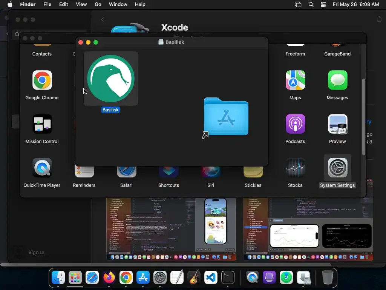386x290 pixels.
Task: Open Spotlight search in menu bar
Action: [311, 5]
